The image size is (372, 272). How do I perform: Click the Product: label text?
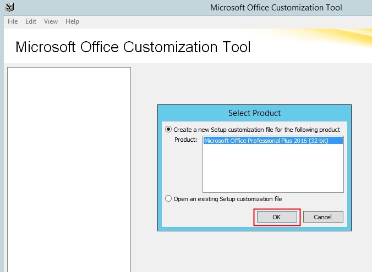pos(186,140)
